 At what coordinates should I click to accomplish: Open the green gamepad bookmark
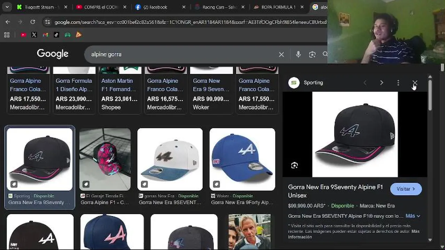click(x=68, y=35)
